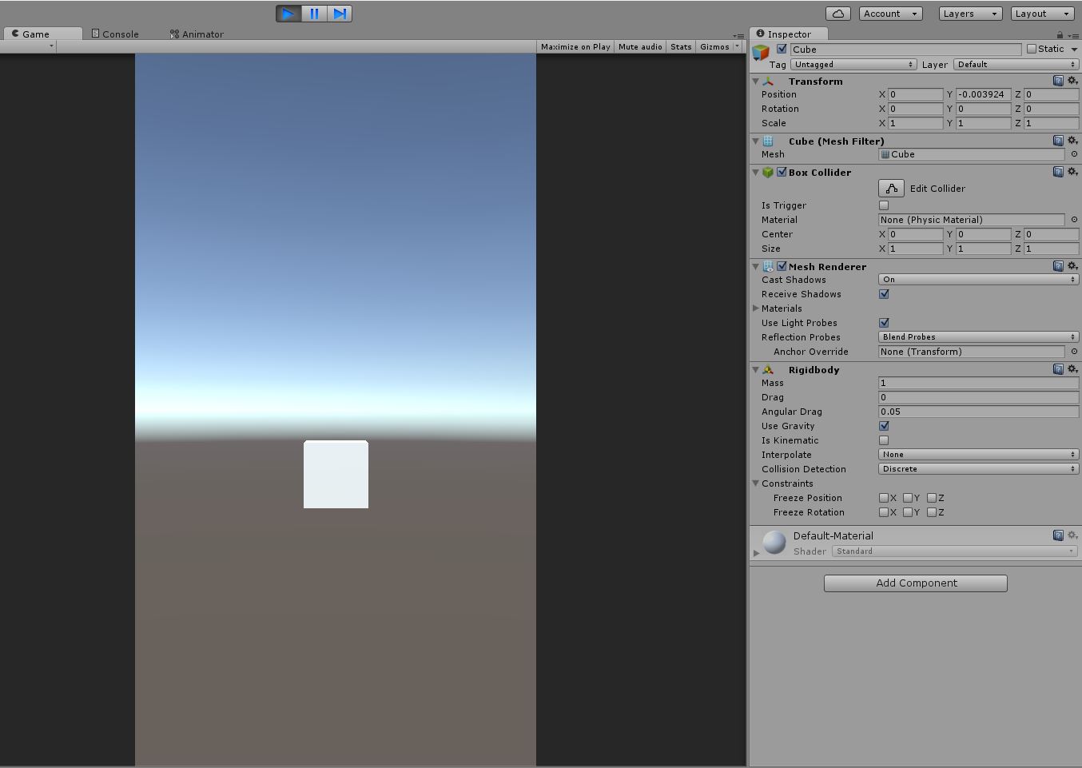Image resolution: width=1082 pixels, height=768 pixels.
Task: Toggle the Receive Shadows checkbox
Action: click(884, 294)
